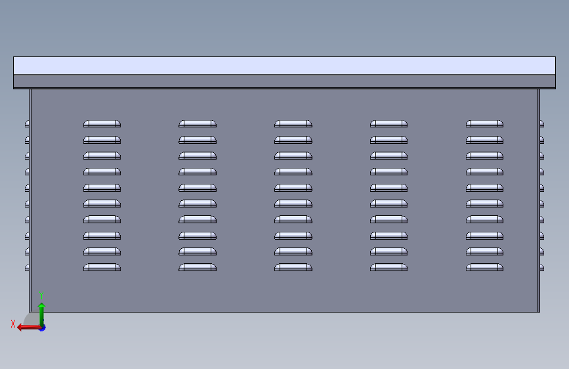Click the green "Y" axis label
The image size is (569, 369).
tap(41, 295)
